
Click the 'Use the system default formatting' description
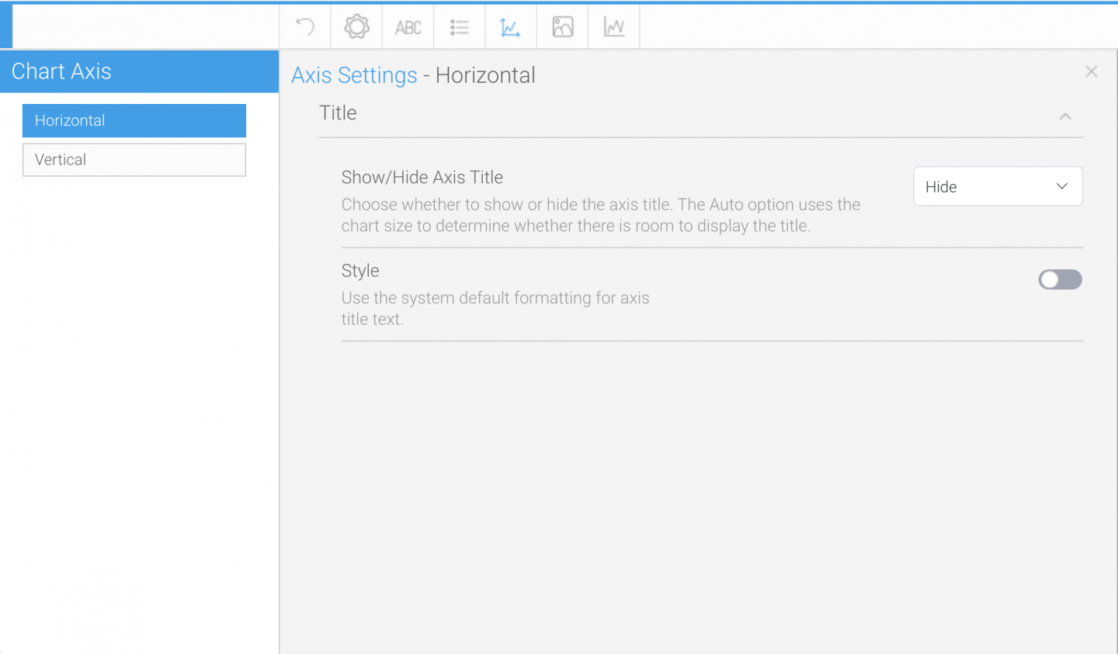(x=495, y=309)
